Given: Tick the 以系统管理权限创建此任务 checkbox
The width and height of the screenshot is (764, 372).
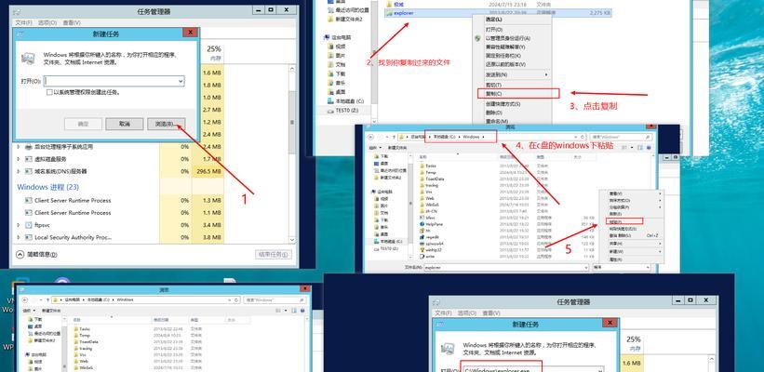Looking at the screenshot, I should pyautogui.click(x=49, y=92).
